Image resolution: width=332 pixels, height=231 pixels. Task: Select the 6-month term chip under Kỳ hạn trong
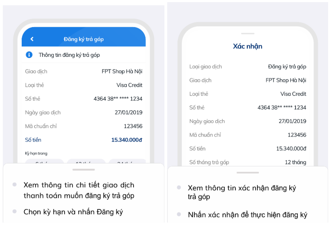pos(44,162)
